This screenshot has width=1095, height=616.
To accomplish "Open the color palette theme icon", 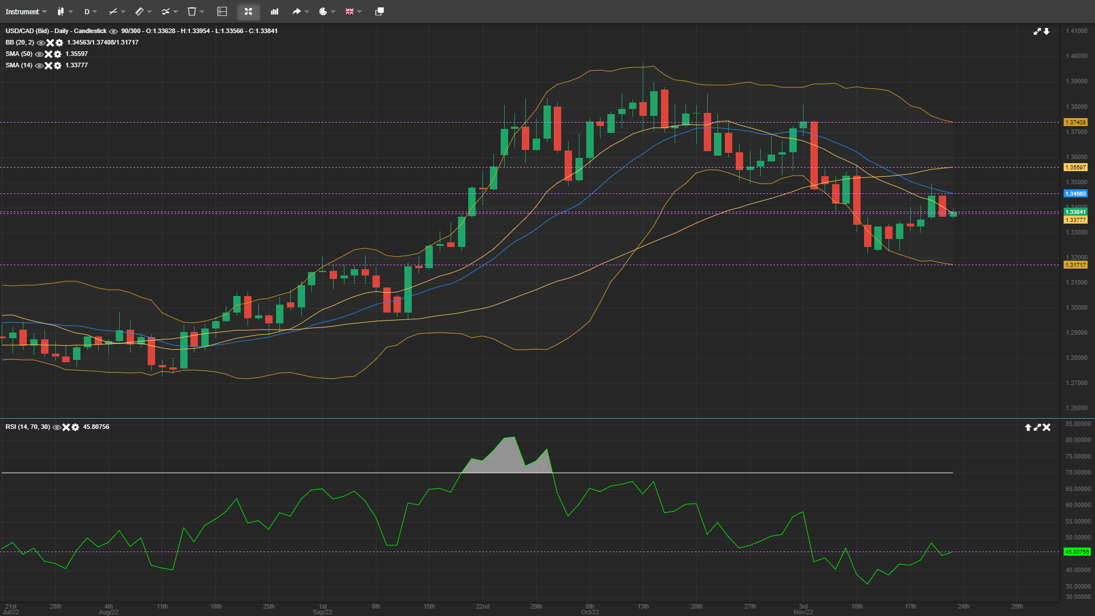I will (323, 11).
